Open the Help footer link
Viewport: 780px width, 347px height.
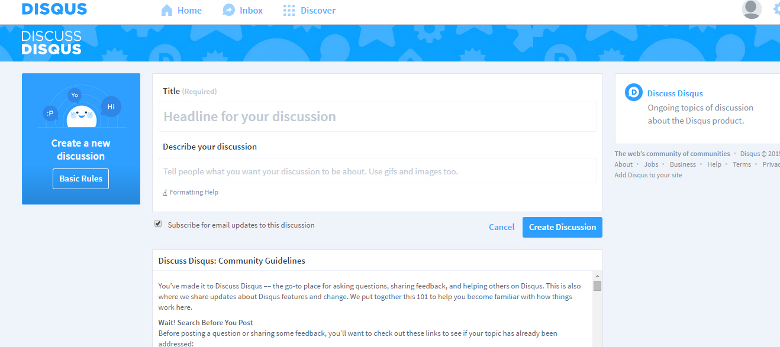[714, 164]
